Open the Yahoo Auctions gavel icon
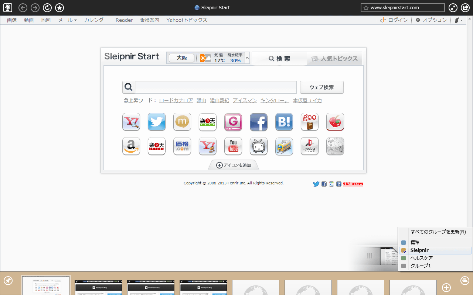 (x=208, y=146)
